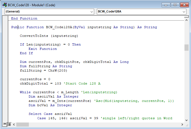This screenshot has height=129, width=191.
Task: Click the 'currentPos = 0' line
Action: click(x=35, y=79)
